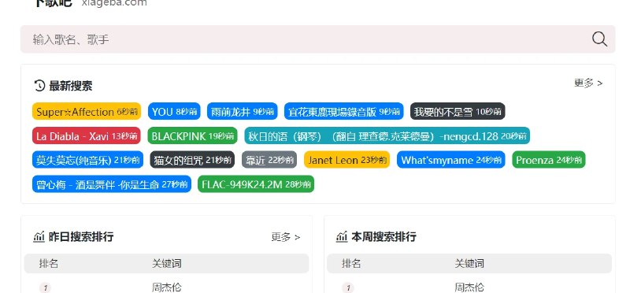Image resolution: width=630 pixels, height=293 pixels.
Task: Open the 更多 link in 最新搜索
Action: pyautogui.click(x=588, y=83)
